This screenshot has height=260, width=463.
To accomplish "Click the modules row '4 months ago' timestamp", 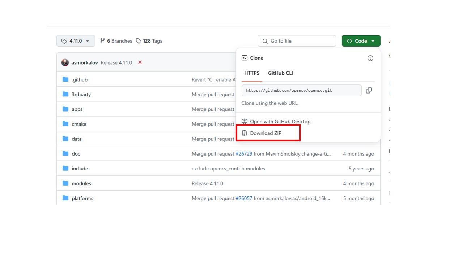I will pos(358,183).
